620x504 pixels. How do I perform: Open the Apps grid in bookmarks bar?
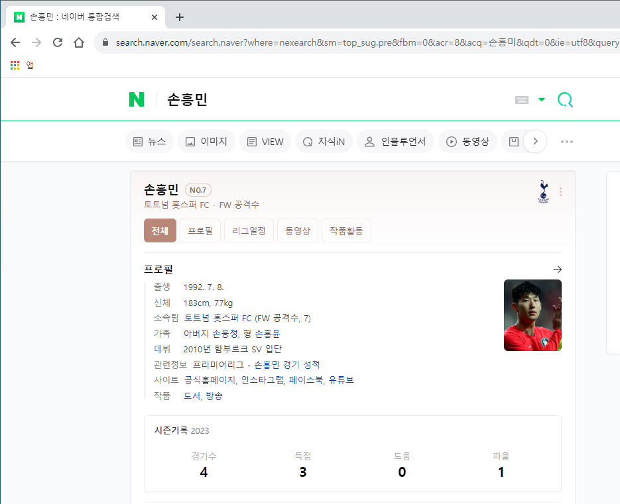pos(15,65)
